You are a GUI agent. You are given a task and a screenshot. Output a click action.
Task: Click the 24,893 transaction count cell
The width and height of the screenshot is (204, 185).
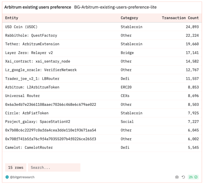[x=192, y=27]
